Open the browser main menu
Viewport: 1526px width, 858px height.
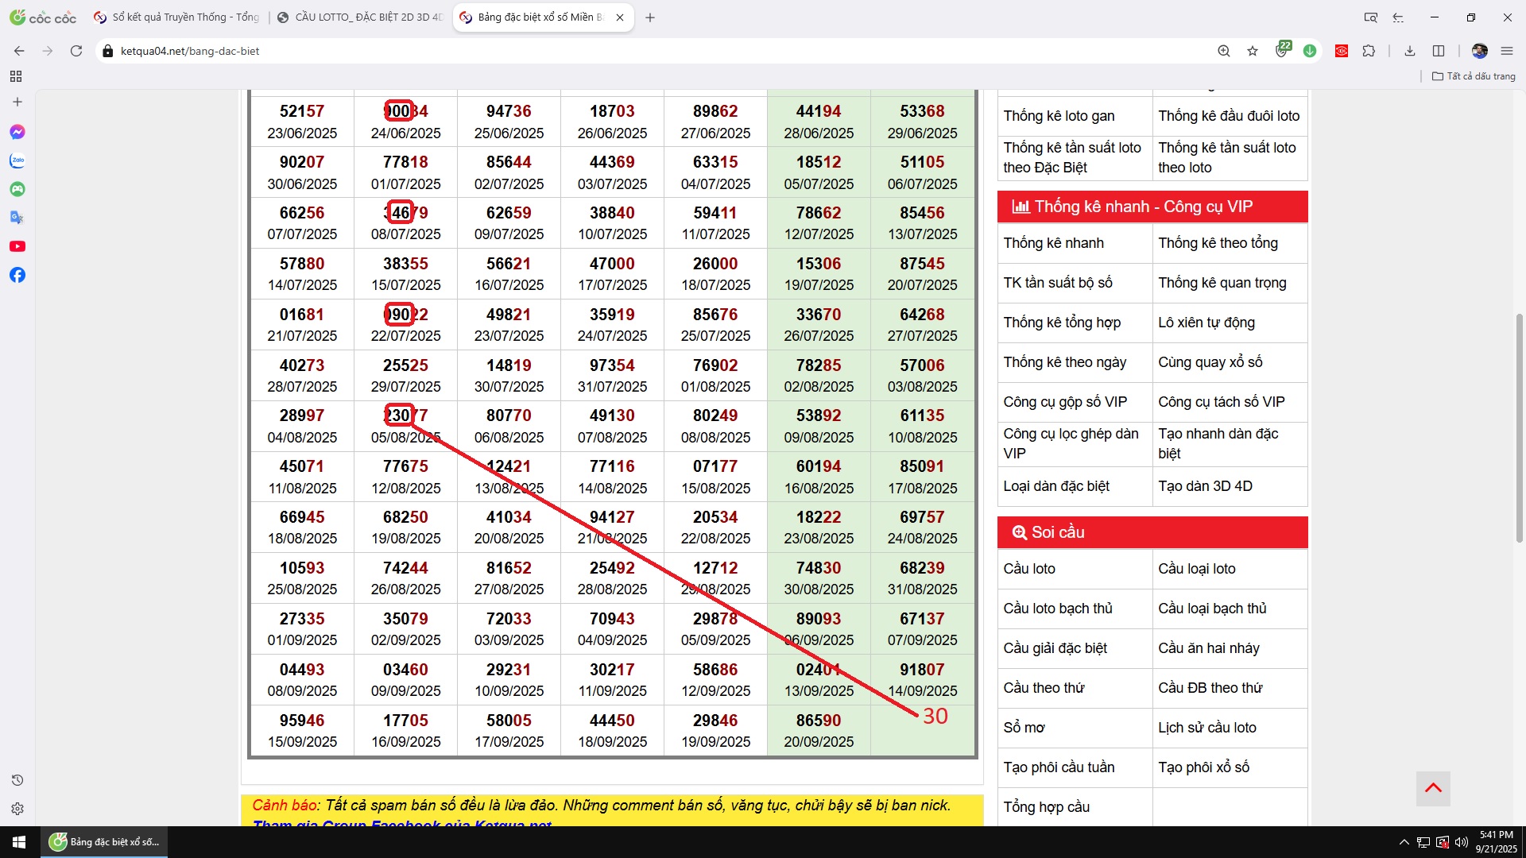click(1507, 51)
